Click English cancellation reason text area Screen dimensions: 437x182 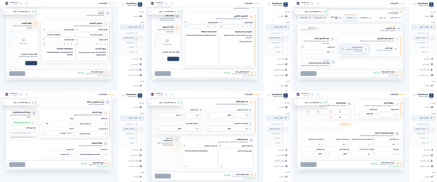(x=200, y=158)
